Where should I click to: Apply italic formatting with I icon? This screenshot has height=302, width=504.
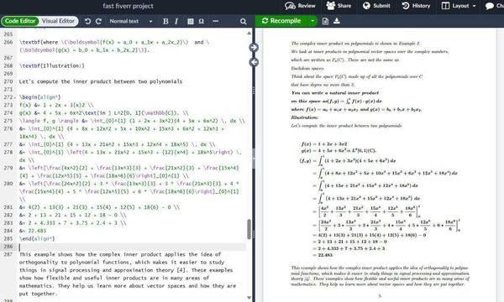tap(176, 21)
